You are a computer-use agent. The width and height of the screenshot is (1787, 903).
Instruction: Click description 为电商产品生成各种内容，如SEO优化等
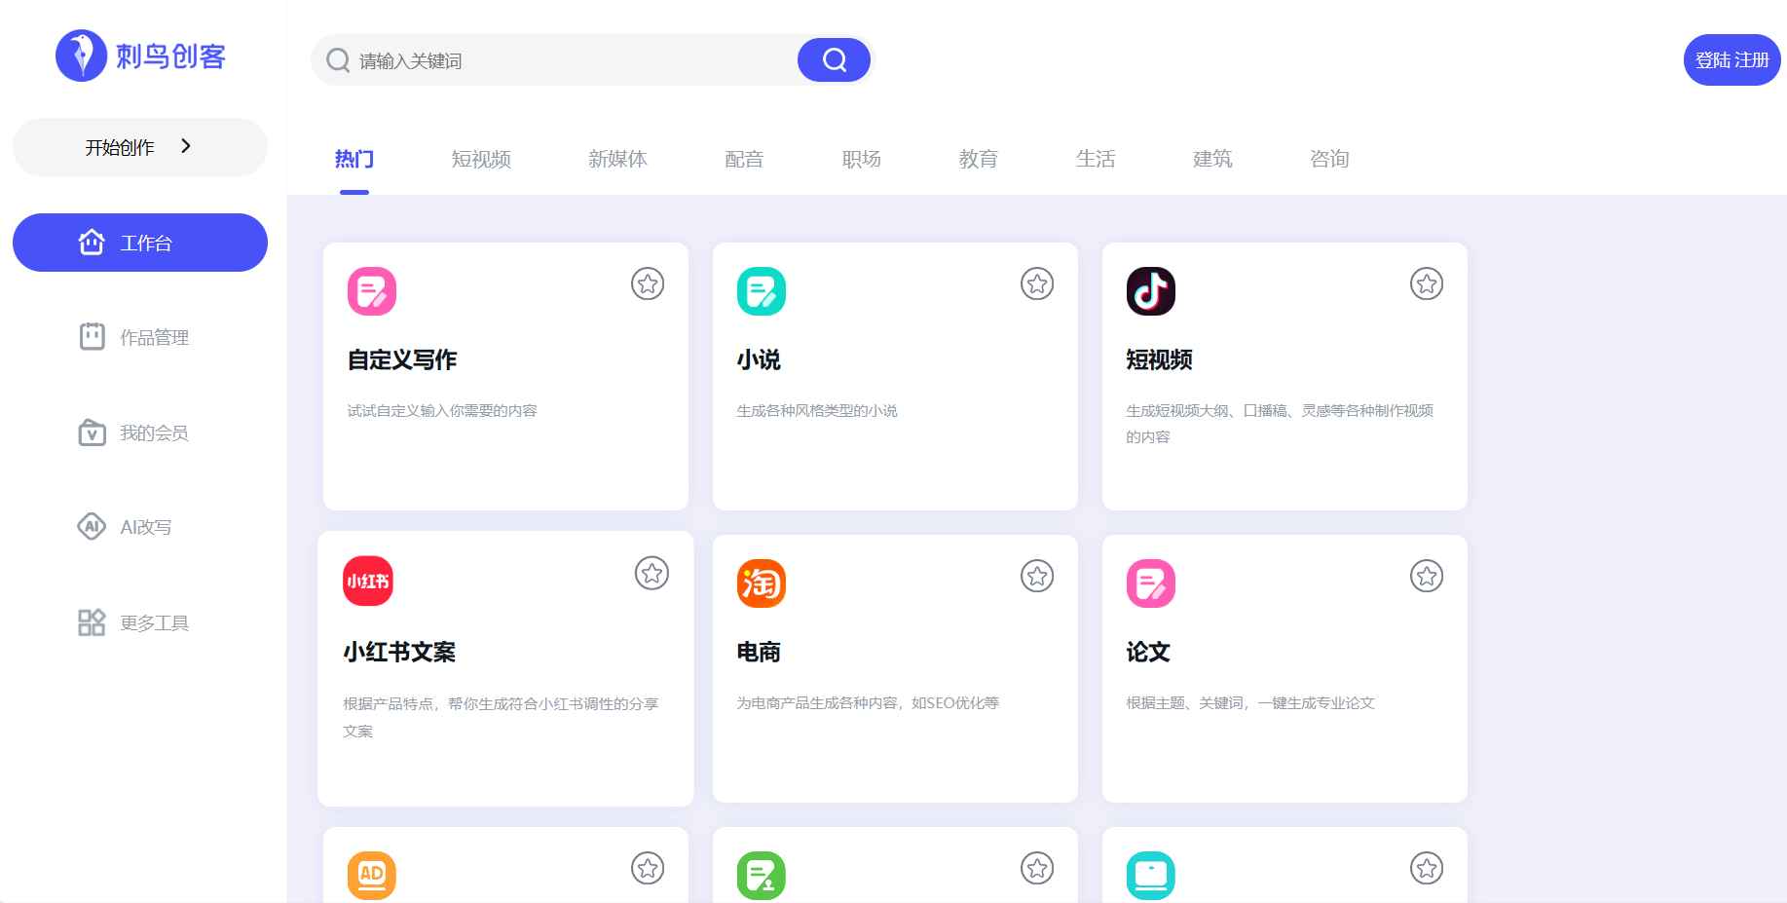click(x=868, y=703)
